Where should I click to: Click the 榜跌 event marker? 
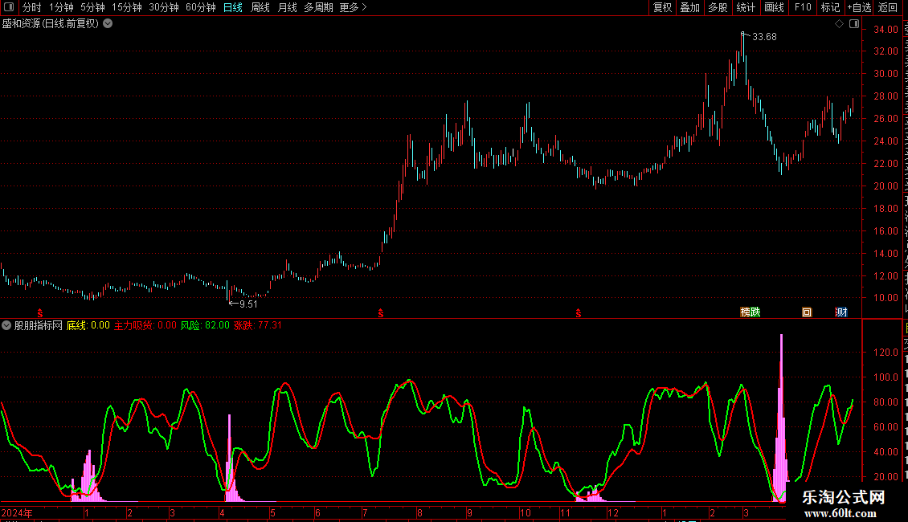coord(750,312)
